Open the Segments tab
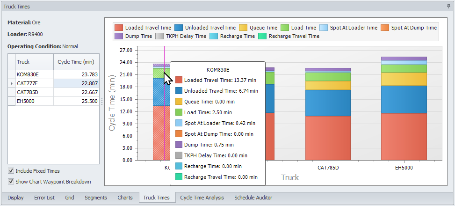The width and height of the screenshot is (455, 206). (96, 198)
